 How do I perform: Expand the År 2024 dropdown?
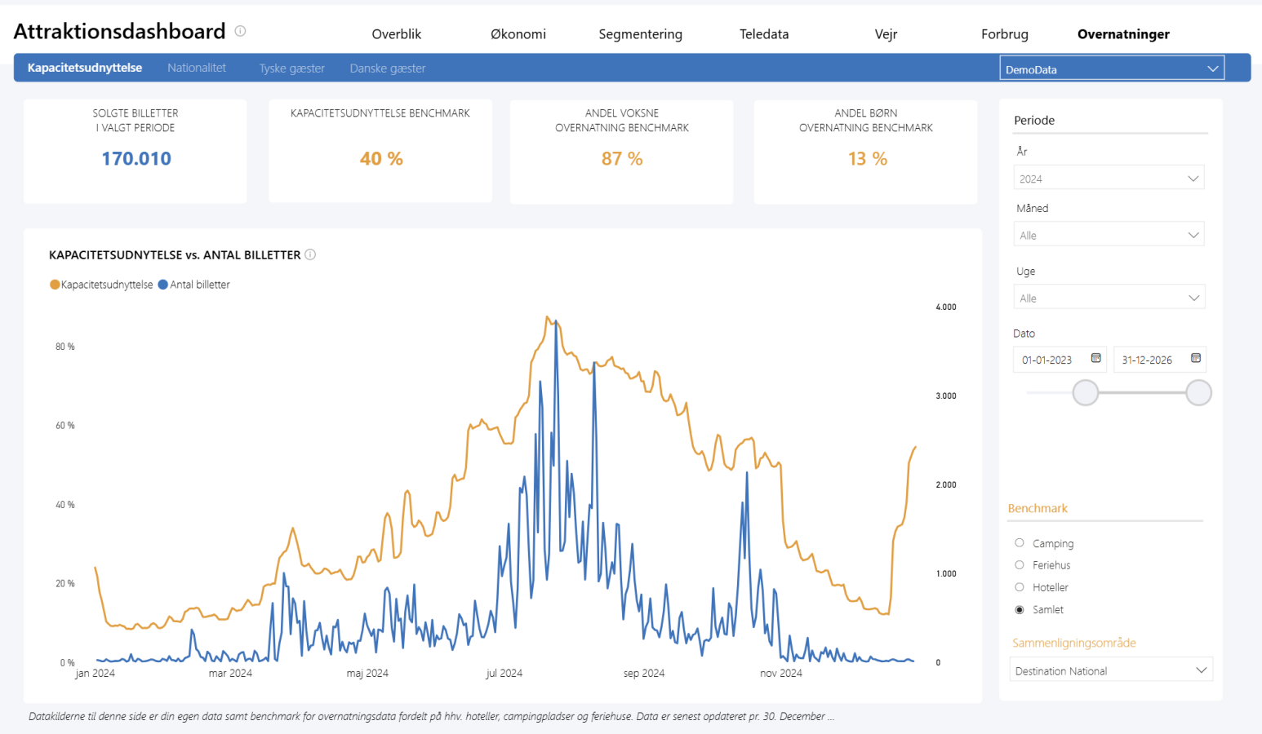[x=1109, y=178]
